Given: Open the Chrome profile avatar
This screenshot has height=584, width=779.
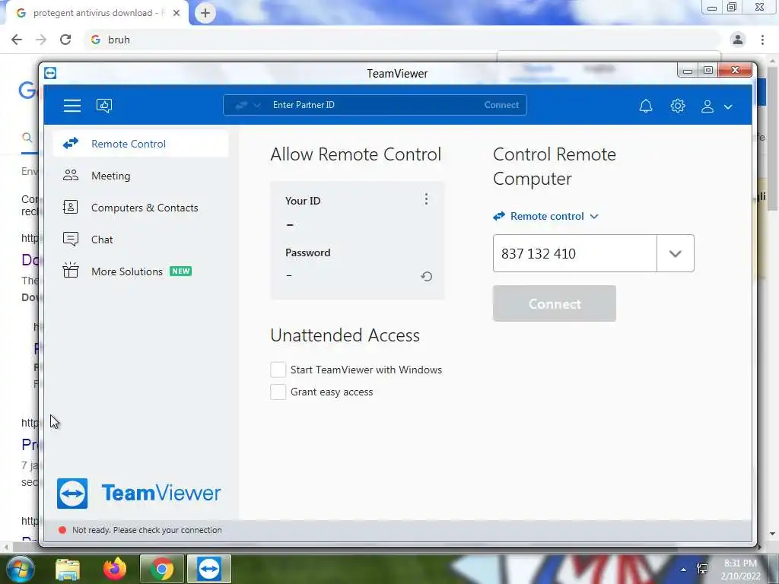Looking at the screenshot, I should [738, 40].
